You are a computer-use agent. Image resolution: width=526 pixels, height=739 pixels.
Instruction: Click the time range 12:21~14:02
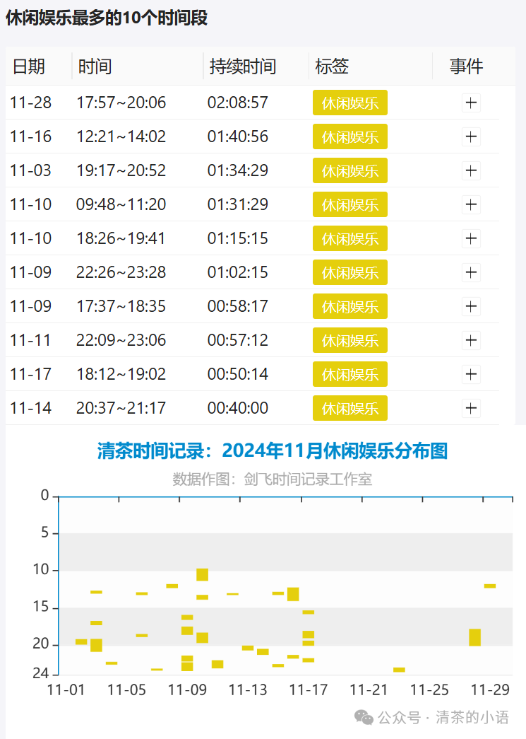(x=121, y=136)
